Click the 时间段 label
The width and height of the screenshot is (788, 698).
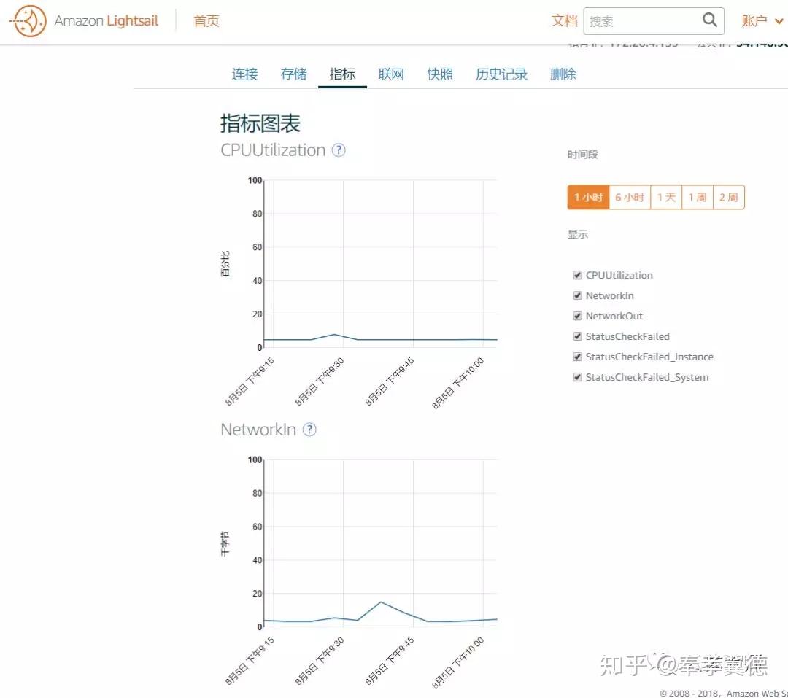(x=582, y=155)
